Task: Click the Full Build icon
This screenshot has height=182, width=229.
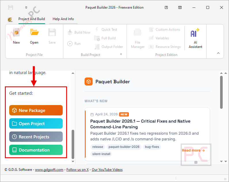Action: [97, 38]
